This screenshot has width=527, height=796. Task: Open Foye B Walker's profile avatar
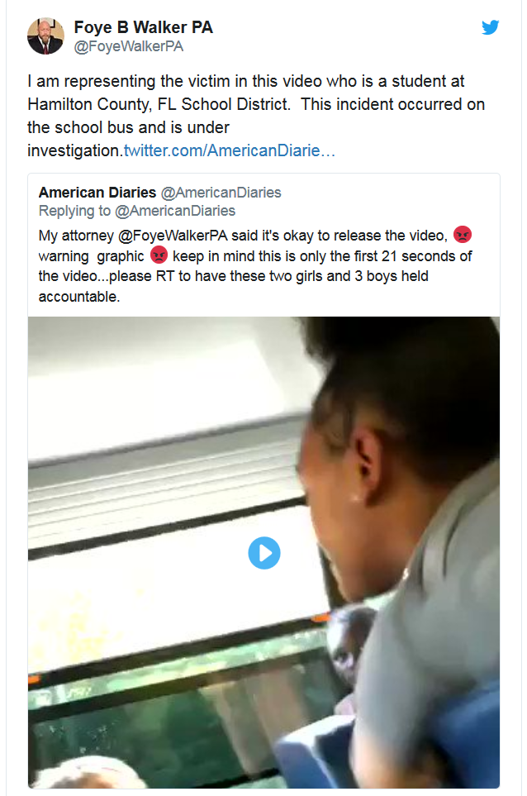(45, 36)
